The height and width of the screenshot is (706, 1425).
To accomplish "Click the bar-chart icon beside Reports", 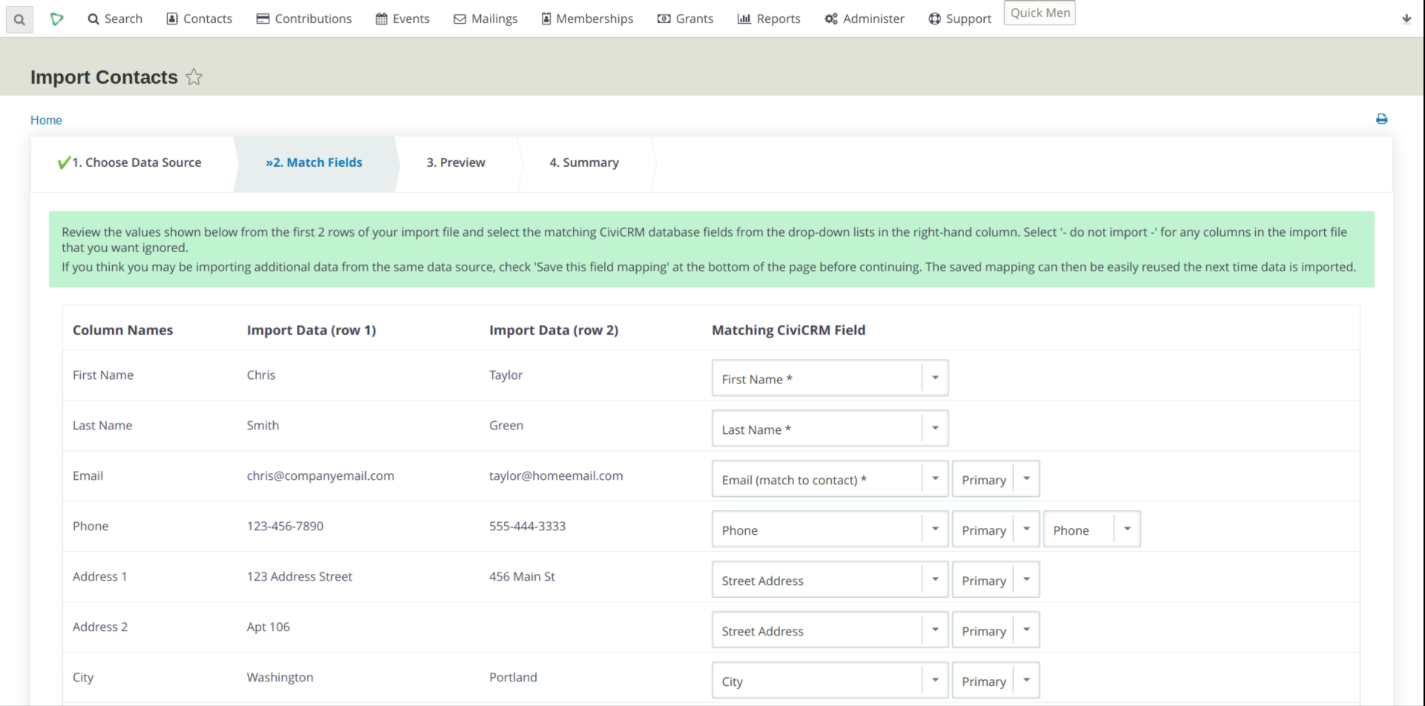I will pyautogui.click(x=745, y=18).
